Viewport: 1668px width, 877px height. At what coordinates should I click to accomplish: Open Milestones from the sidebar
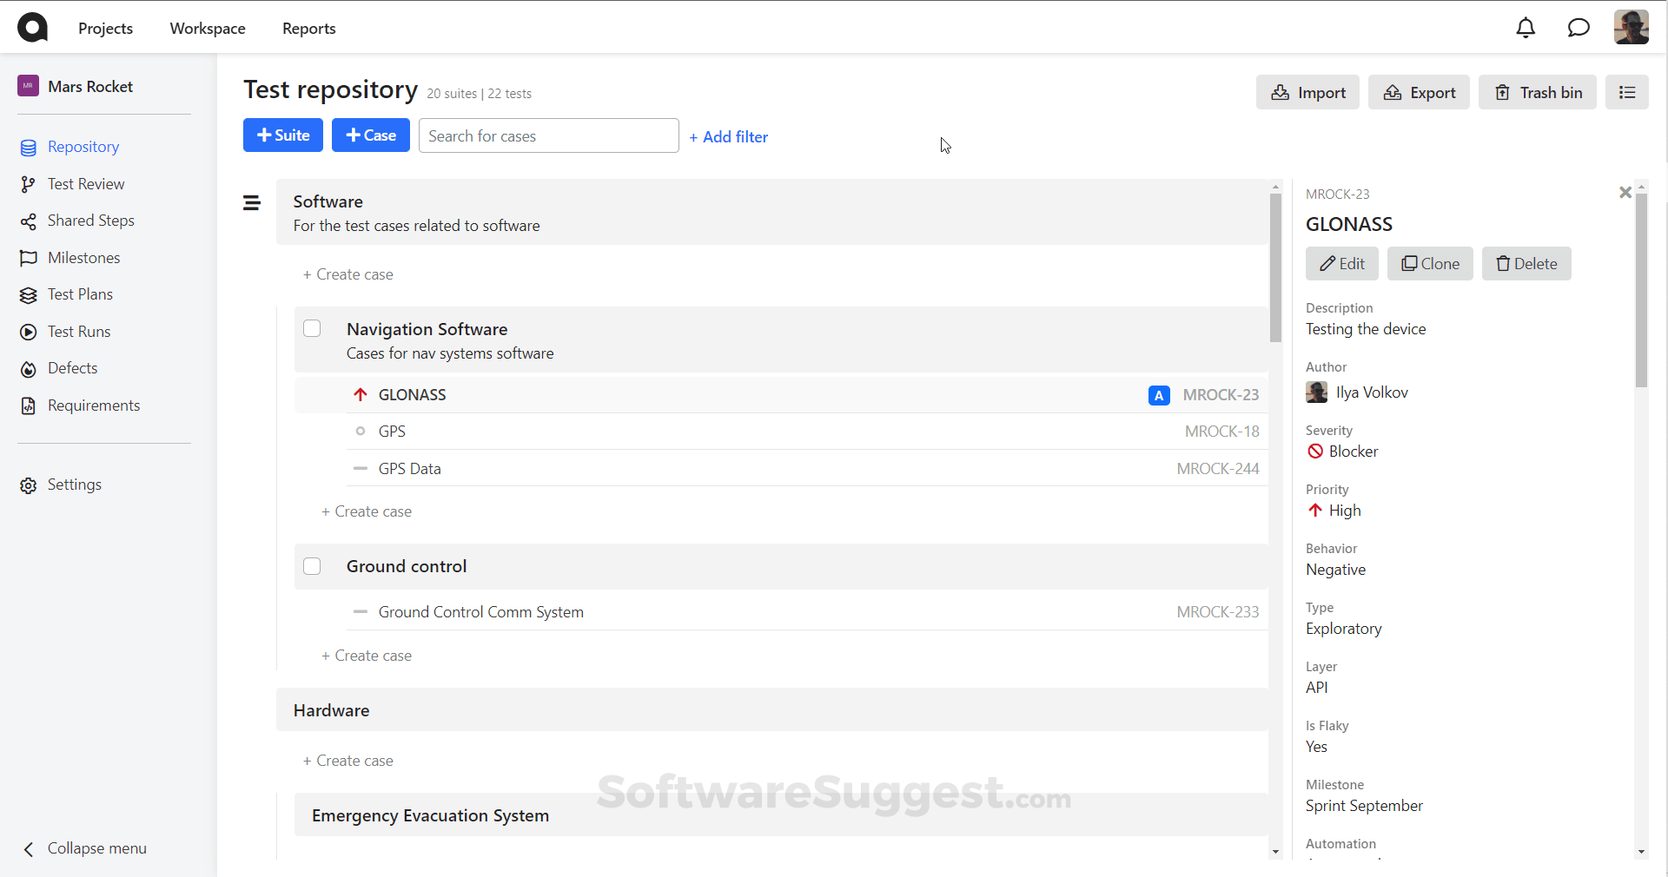tap(84, 257)
